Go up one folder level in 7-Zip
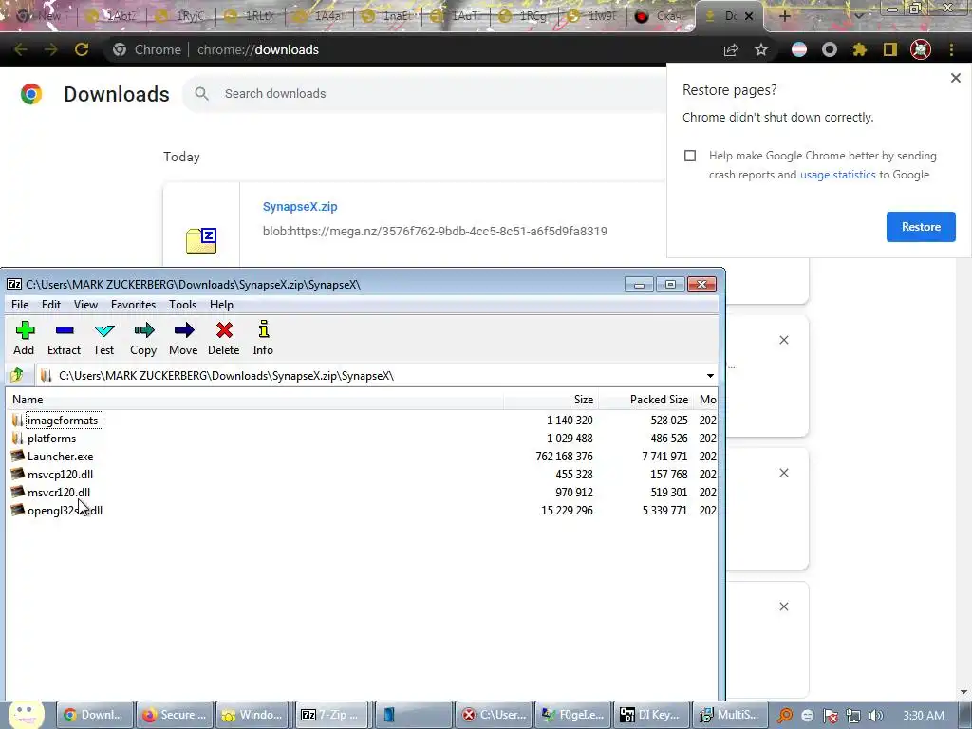The height and width of the screenshot is (729, 972). (17, 375)
